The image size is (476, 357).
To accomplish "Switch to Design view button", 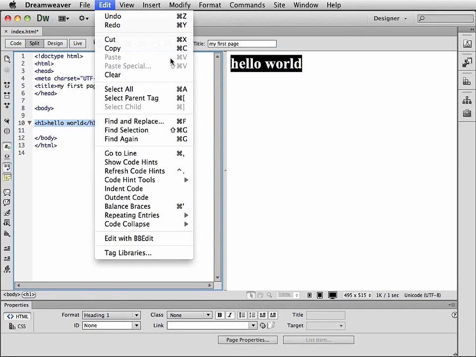I will click(x=55, y=44).
